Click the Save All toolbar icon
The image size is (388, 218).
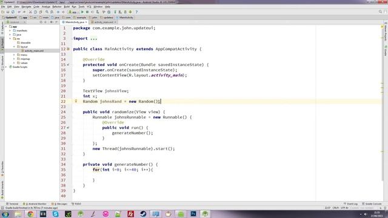(8, 12)
